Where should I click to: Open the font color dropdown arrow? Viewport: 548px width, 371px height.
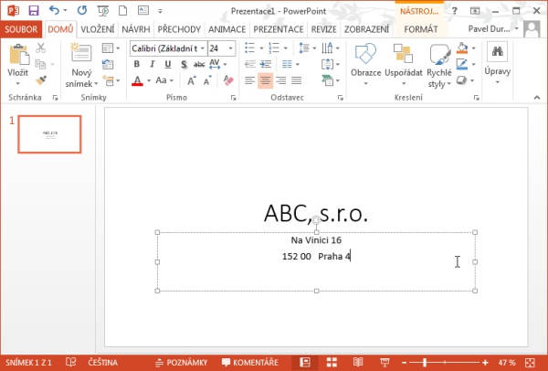tap(149, 80)
